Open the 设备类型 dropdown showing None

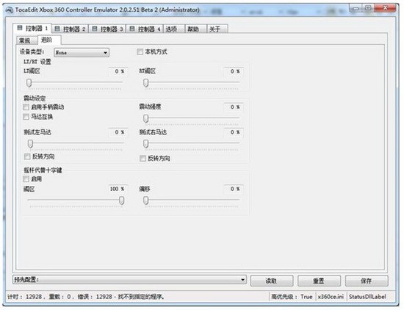(x=82, y=53)
